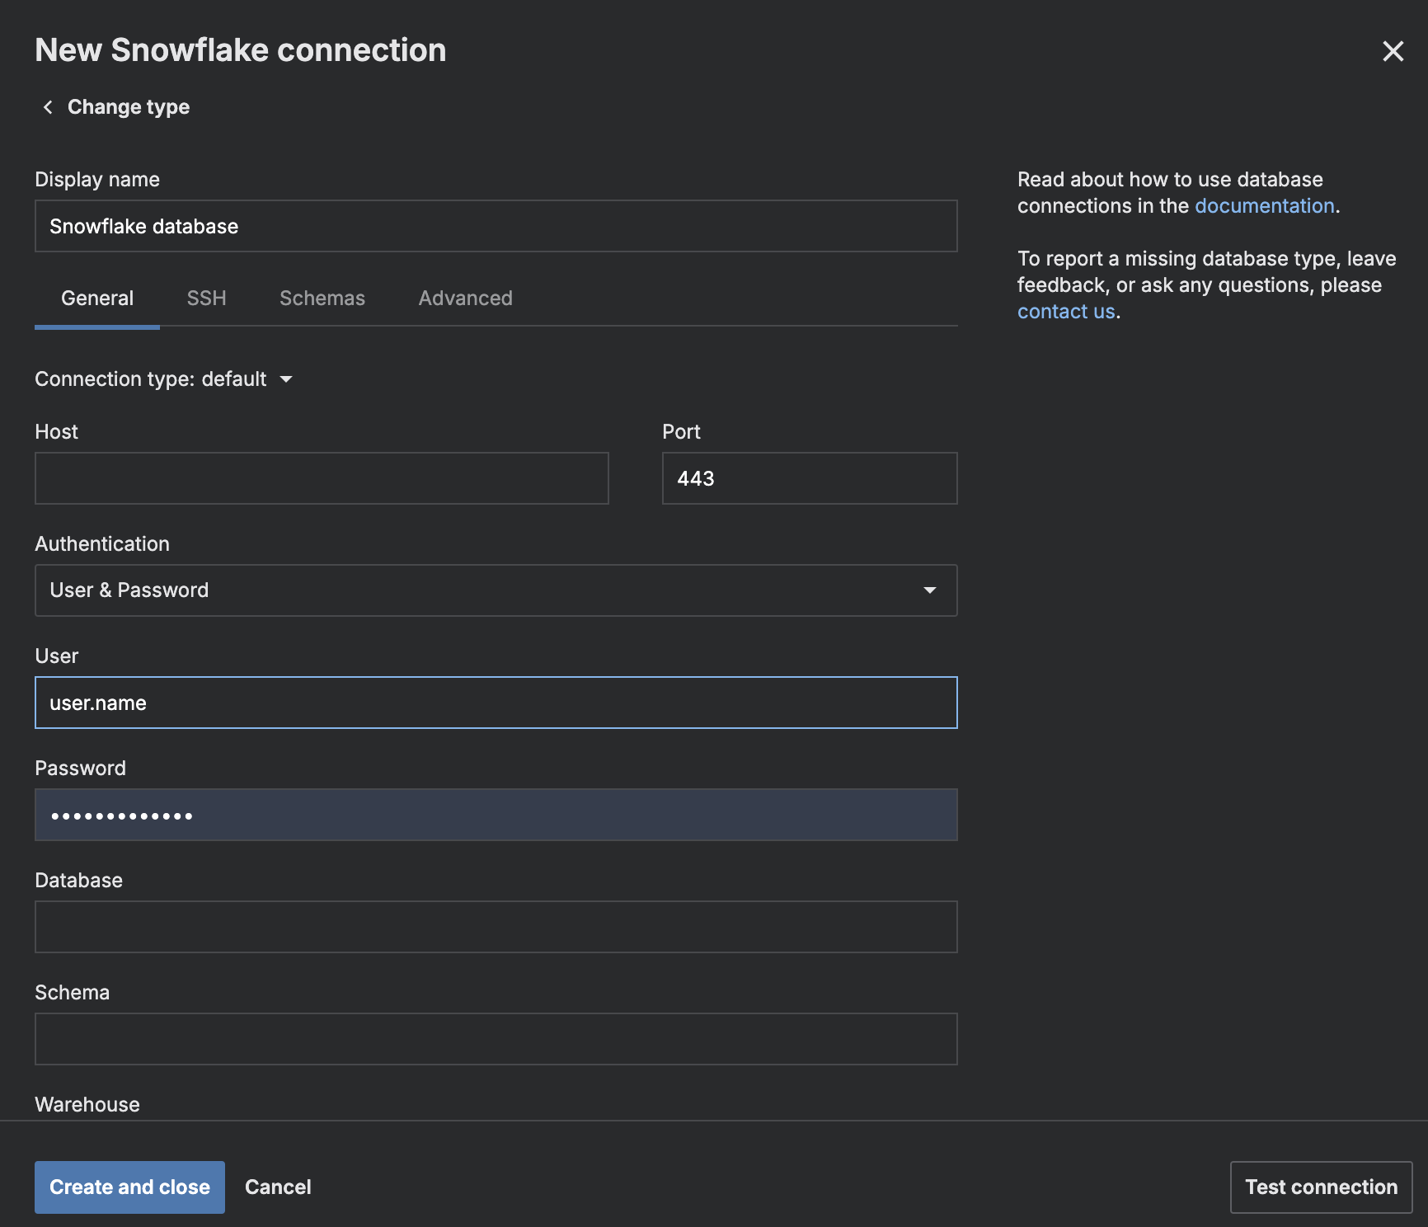Expand the Connection type selector

285,379
